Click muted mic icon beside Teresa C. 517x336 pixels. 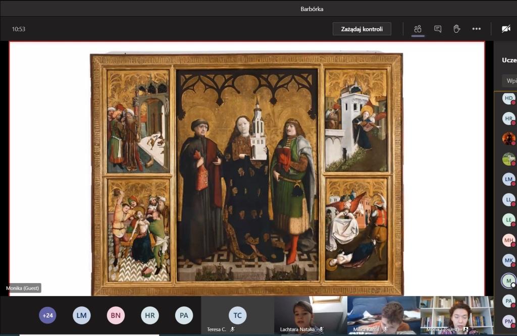coord(232,329)
